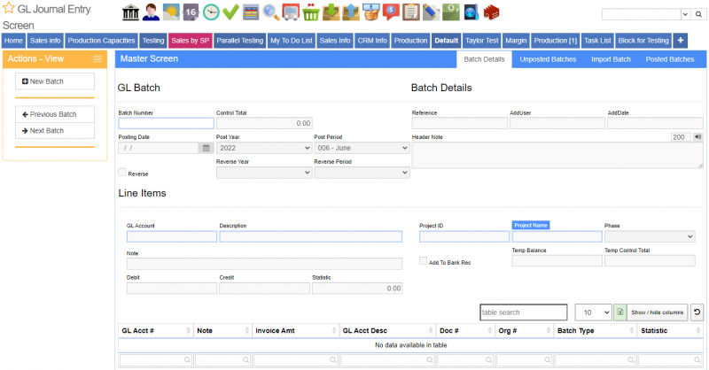Image resolution: width=709 pixels, height=370 pixels.
Task: Export table using the green Excel icon
Action: click(619, 312)
